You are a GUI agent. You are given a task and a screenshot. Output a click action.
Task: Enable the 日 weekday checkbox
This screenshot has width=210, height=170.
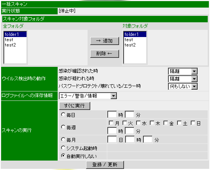pyautogui.click(x=193, y=123)
